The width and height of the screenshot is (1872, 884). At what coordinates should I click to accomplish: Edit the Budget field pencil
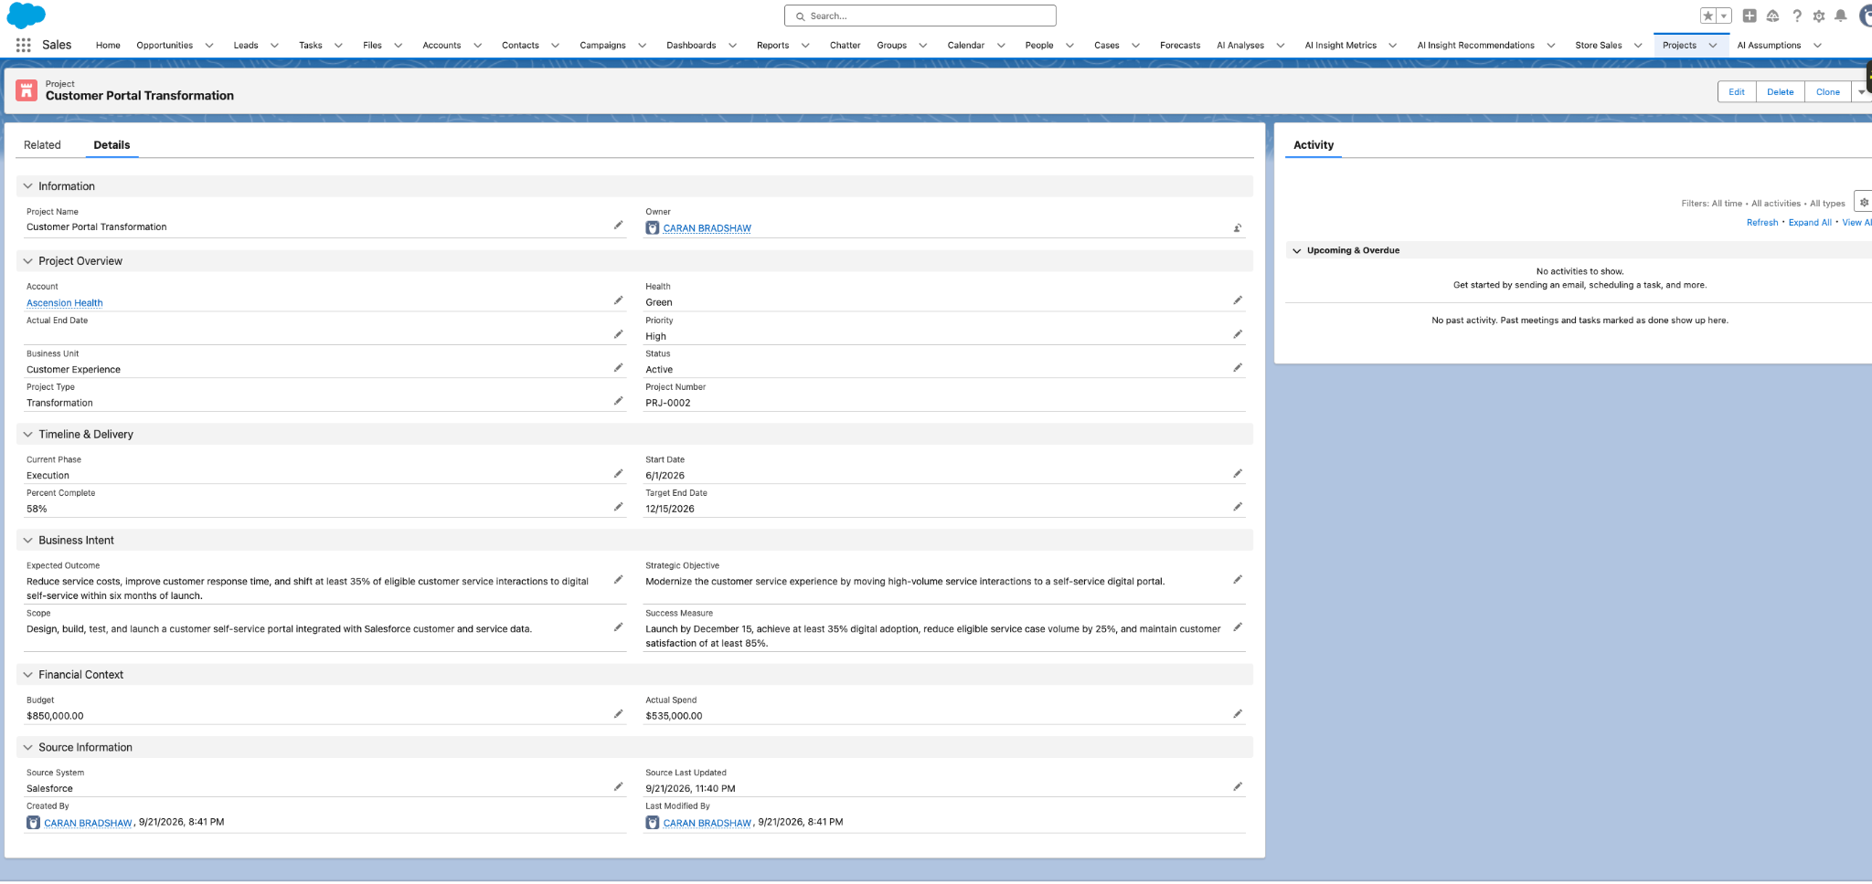(618, 714)
